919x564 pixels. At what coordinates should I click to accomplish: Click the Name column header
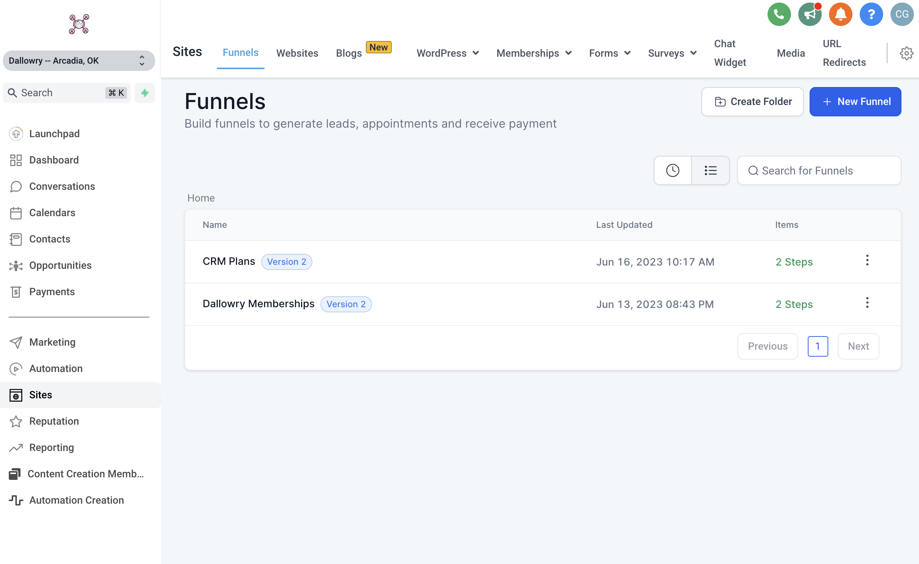pos(214,225)
